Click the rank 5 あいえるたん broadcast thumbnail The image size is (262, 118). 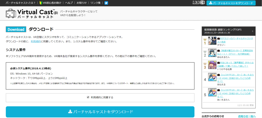tap(212, 92)
